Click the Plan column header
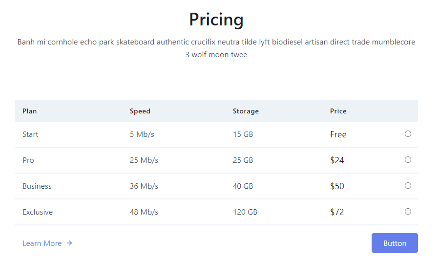This screenshot has width=439, height=264. (29, 111)
